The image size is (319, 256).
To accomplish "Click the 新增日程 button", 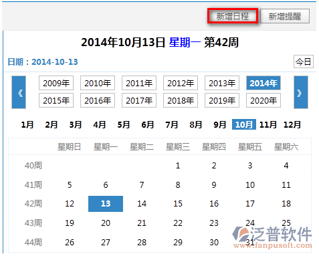I will click(x=233, y=16).
